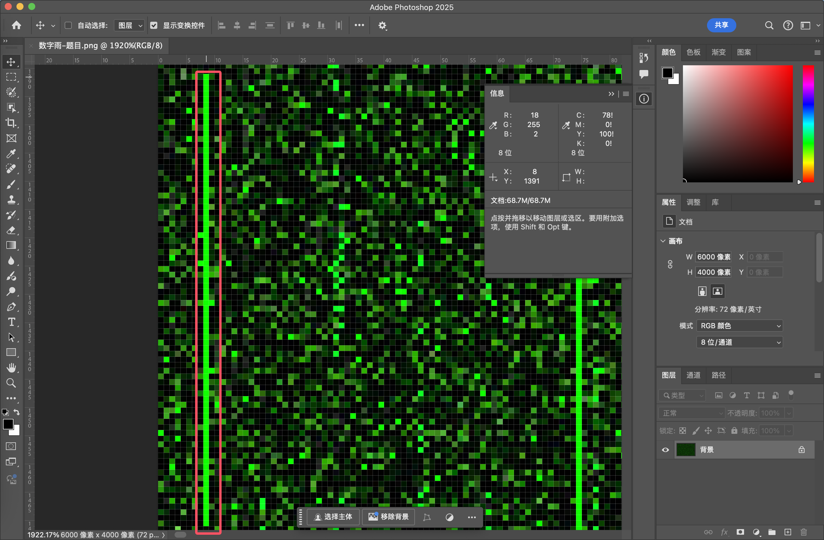Select the Brush tool
Image resolution: width=824 pixels, height=540 pixels.
click(x=11, y=184)
